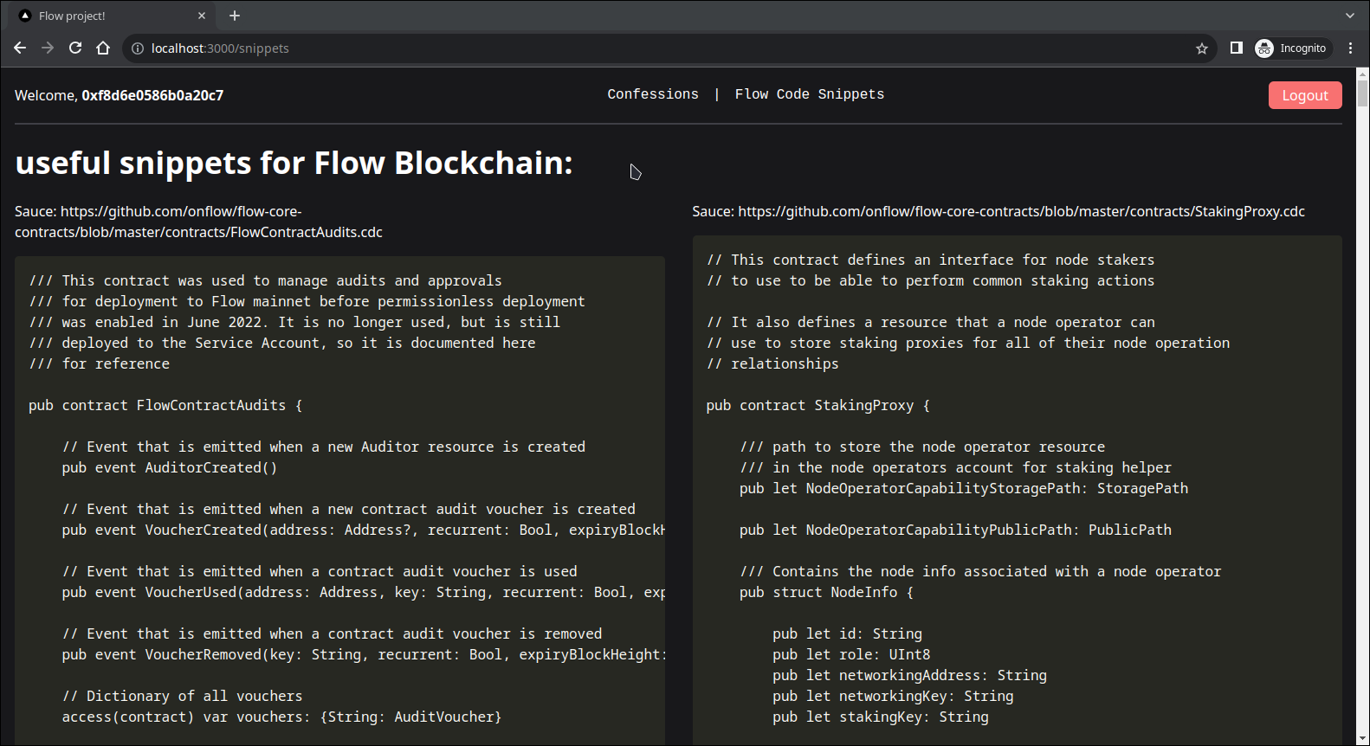Click the browser forward arrow

click(x=48, y=48)
